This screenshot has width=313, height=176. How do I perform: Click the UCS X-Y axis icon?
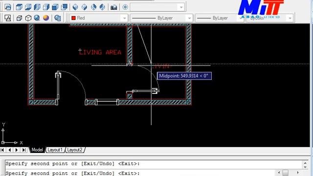click(12, 134)
